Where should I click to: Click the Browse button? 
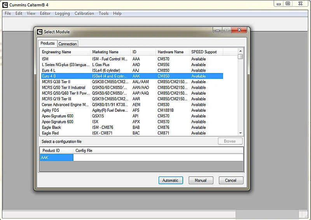pos(230,141)
